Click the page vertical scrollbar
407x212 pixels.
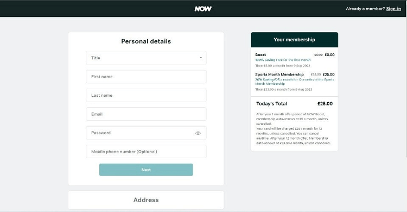pyautogui.click(x=406, y=87)
